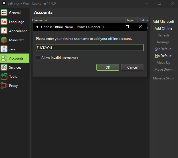Viewport: 178px width, 158px height.
Task: Open Appearance settings pencil icon
Action: tap(4, 31)
